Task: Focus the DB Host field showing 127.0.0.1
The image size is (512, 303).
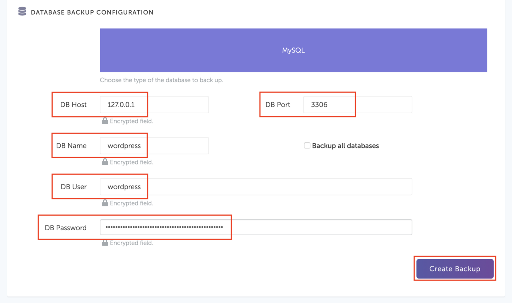Action: click(154, 105)
